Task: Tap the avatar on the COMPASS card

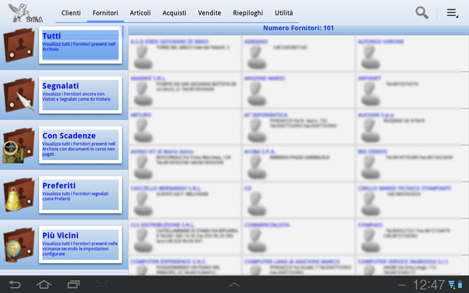Action: [x=371, y=240]
